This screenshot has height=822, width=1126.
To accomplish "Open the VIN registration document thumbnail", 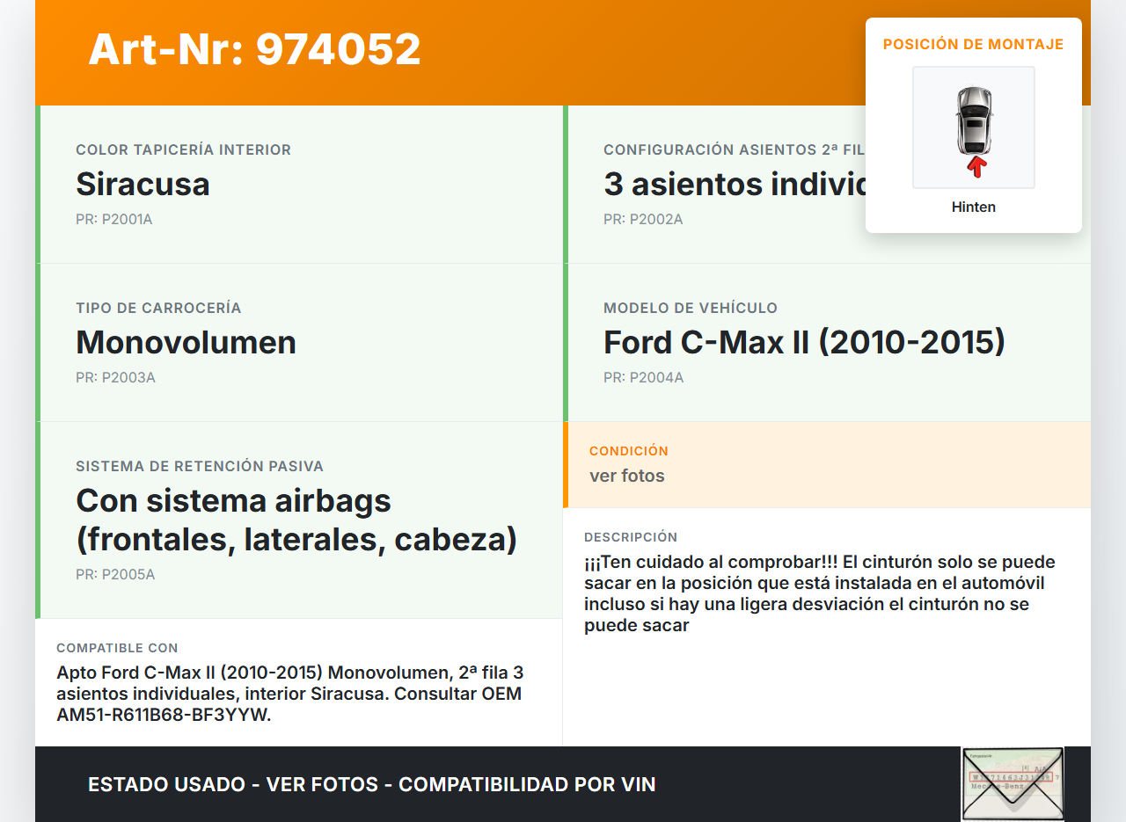I will click(1013, 783).
